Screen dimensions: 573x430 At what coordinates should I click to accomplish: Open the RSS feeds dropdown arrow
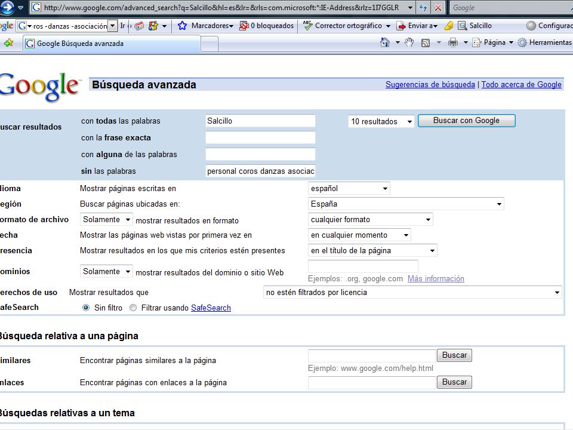tap(439, 43)
